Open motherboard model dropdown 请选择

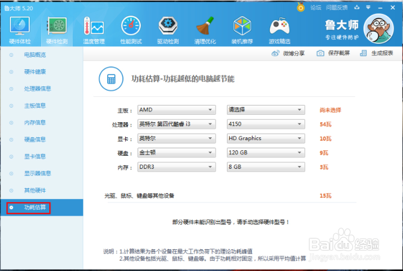click(x=266, y=110)
